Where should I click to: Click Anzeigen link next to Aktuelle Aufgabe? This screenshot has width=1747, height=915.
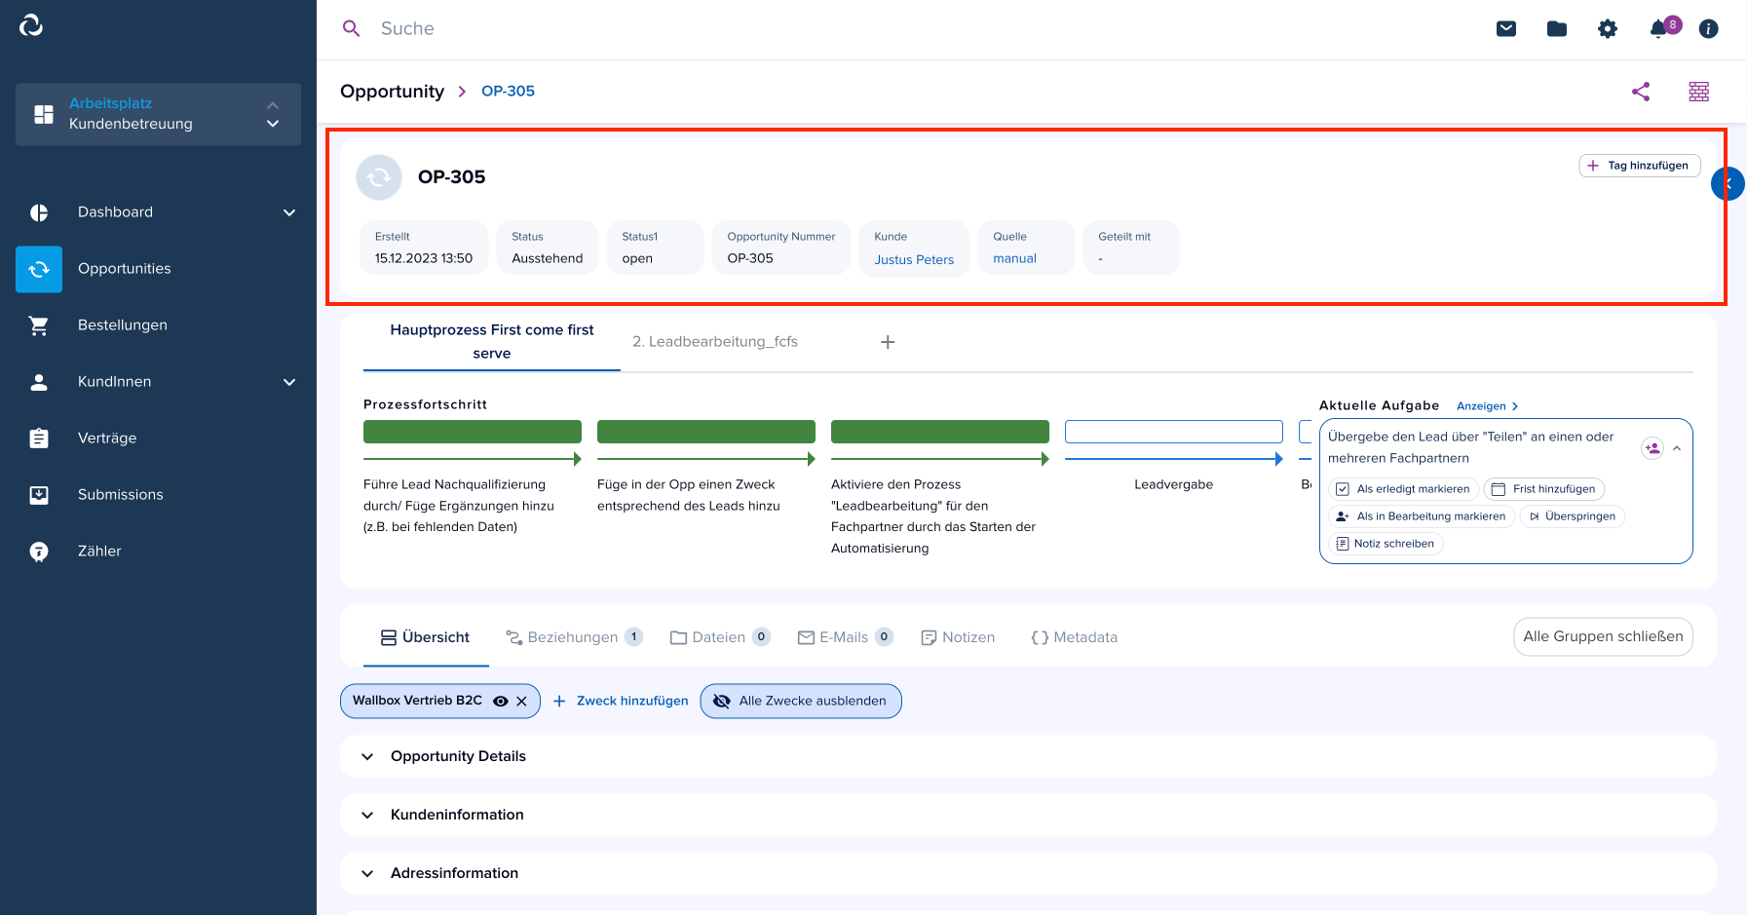click(x=1487, y=406)
